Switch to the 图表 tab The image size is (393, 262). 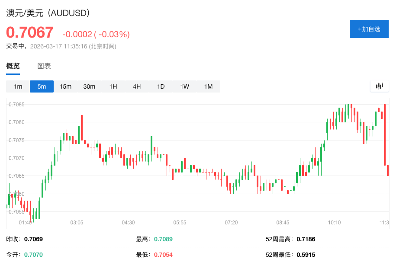44,66
